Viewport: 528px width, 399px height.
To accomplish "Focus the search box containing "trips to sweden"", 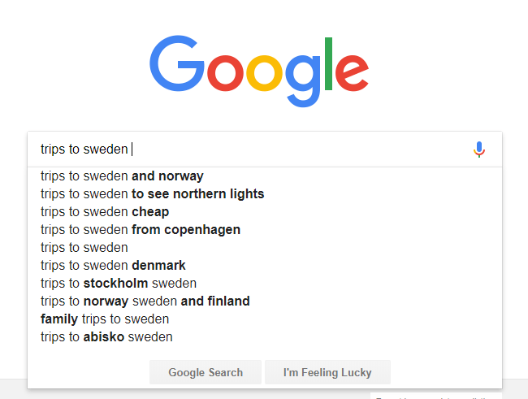I will (x=244, y=150).
